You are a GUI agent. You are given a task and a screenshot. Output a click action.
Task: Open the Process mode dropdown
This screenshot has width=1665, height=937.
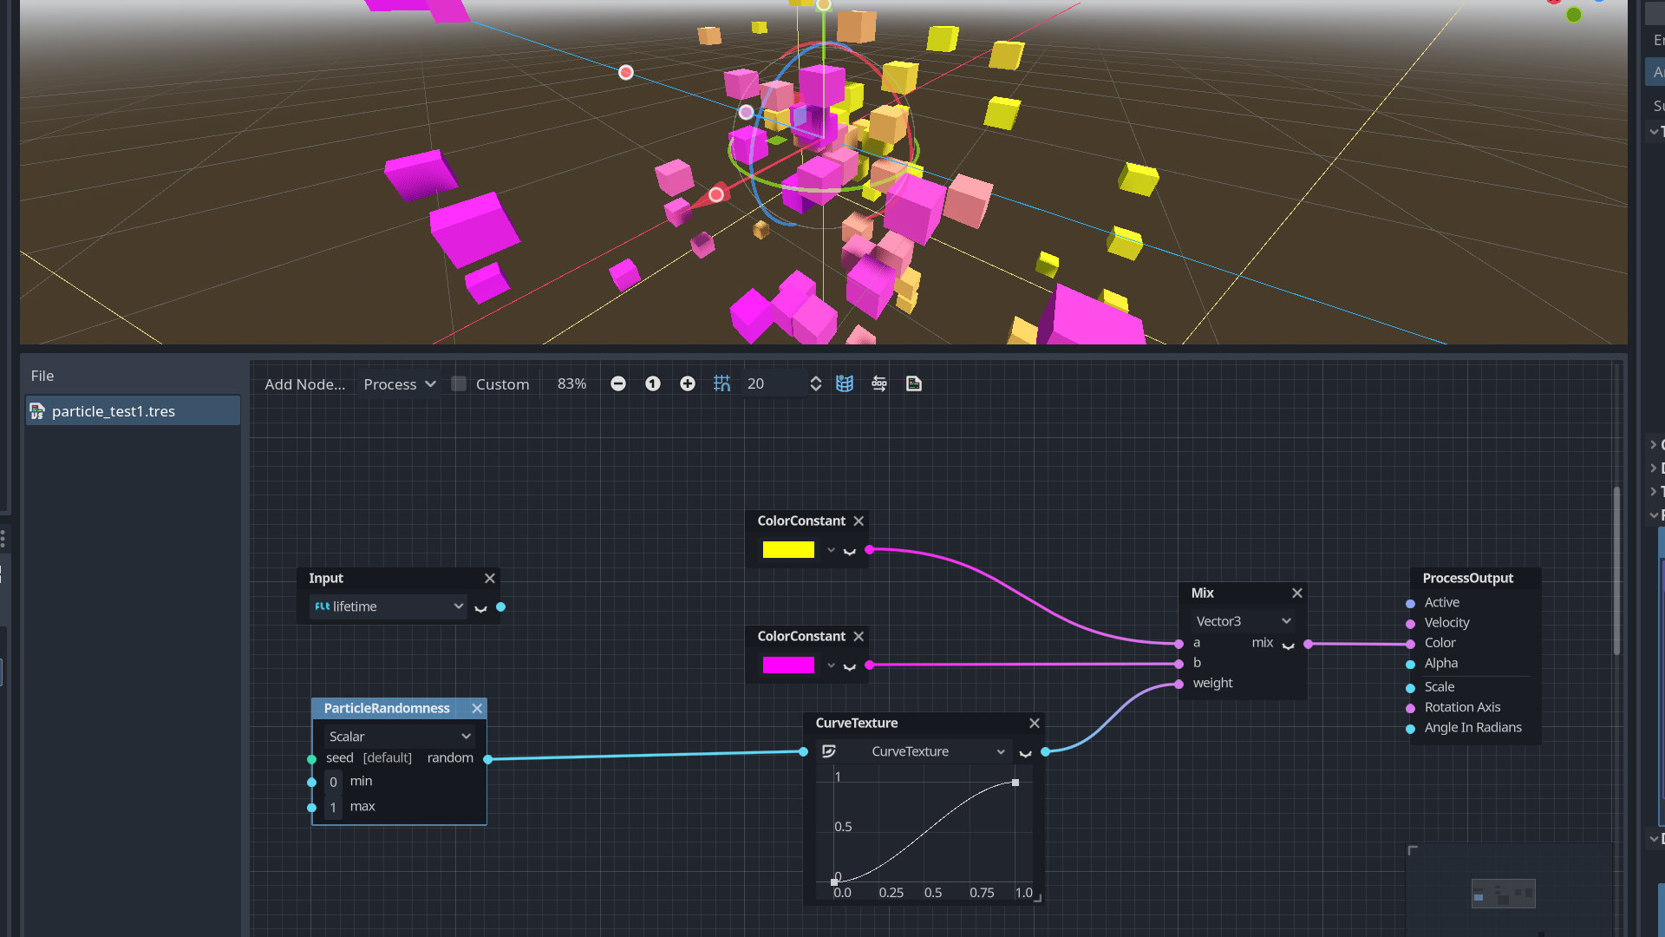pyautogui.click(x=399, y=383)
